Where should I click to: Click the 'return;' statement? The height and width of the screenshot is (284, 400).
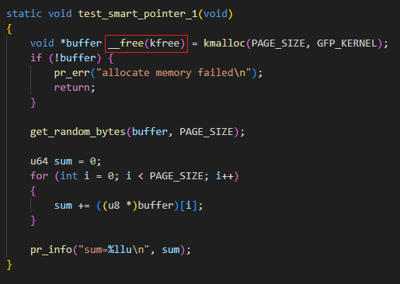[x=75, y=88]
